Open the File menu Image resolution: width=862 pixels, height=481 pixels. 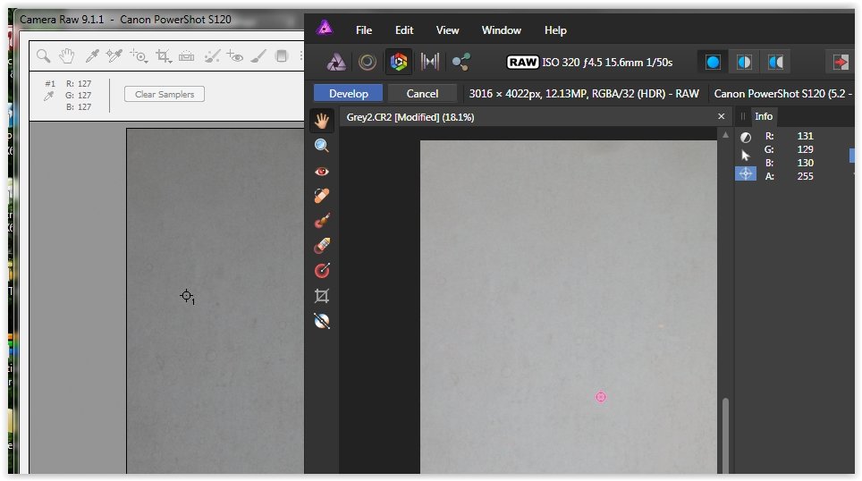point(363,30)
